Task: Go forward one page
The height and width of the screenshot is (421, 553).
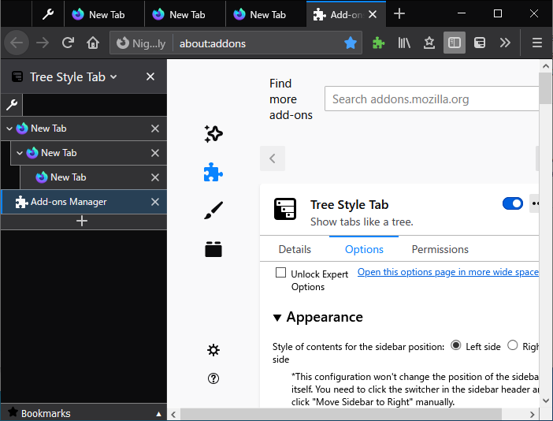Action: (x=43, y=43)
